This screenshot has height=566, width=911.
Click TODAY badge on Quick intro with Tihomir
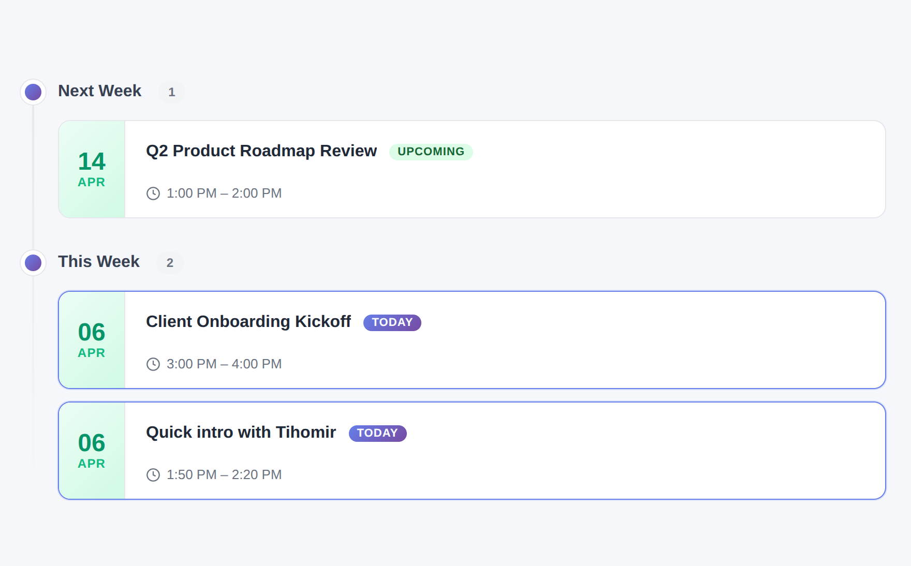(x=378, y=433)
